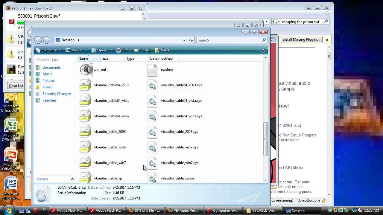Click the refresh button beside address bar
Screen dimensions: 383x215
[191, 40]
